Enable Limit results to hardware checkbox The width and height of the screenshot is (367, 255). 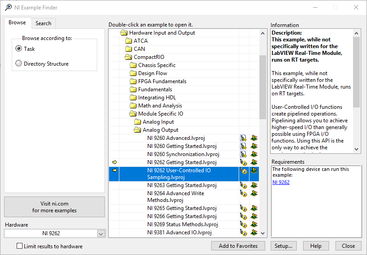(x=20, y=246)
